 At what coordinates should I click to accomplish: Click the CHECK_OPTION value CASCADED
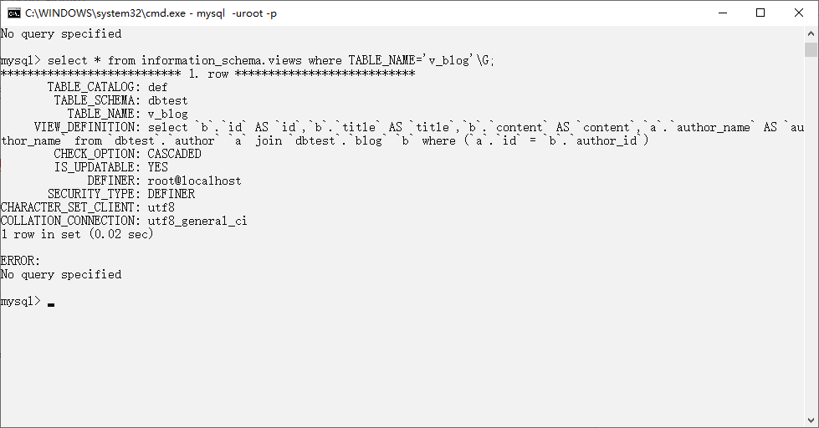(175, 154)
